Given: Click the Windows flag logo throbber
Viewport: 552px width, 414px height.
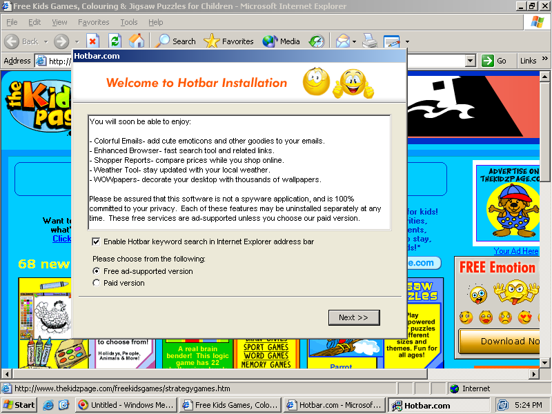Looking at the screenshot, I should pyautogui.click(x=538, y=22).
